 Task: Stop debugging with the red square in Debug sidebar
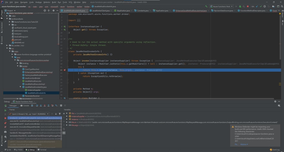(x=5, y=118)
